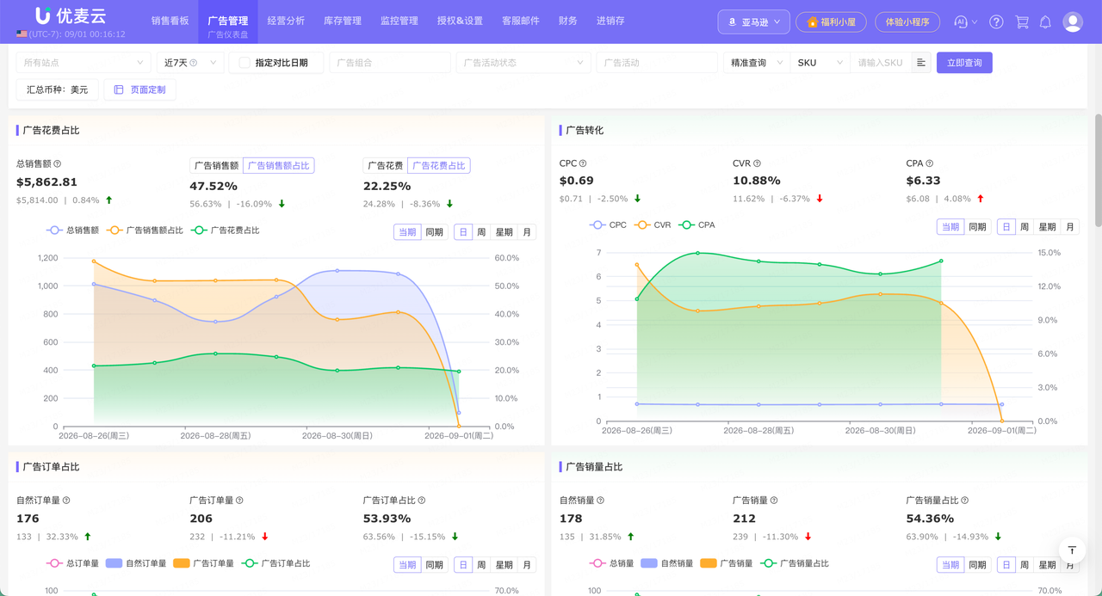Select the 广告销售额 tab
Screen dimensions: 1102x596
point(216,165)
